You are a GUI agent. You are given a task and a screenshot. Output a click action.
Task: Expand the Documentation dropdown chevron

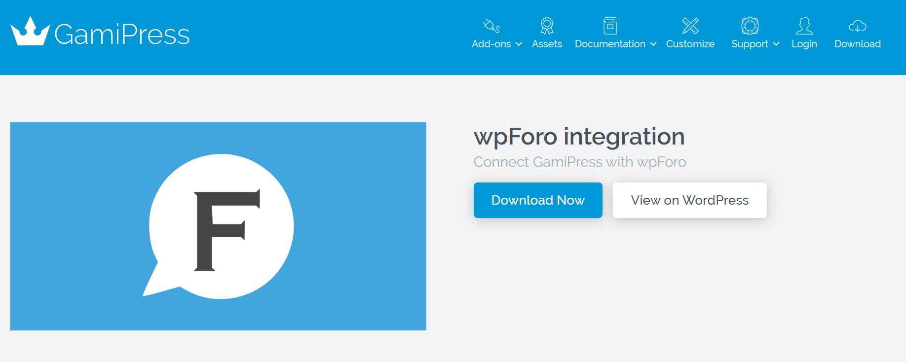653,44
